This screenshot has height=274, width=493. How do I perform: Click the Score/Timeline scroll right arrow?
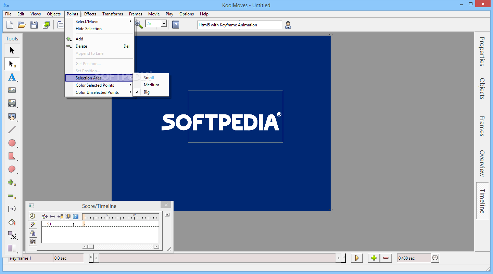click(156, 247)
